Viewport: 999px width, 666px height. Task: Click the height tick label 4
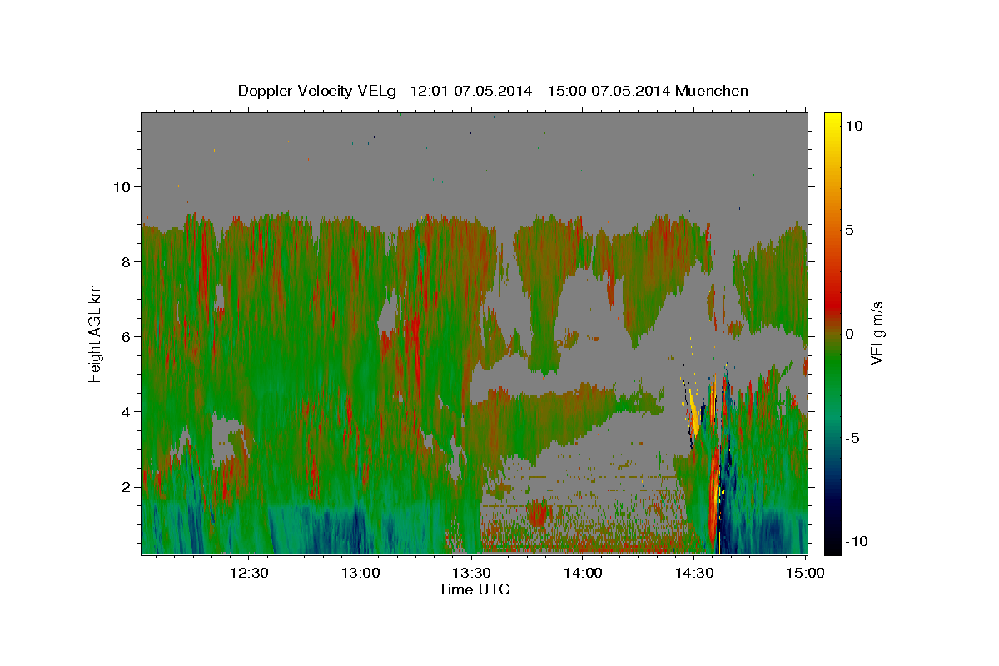click(x=127, y=412)
